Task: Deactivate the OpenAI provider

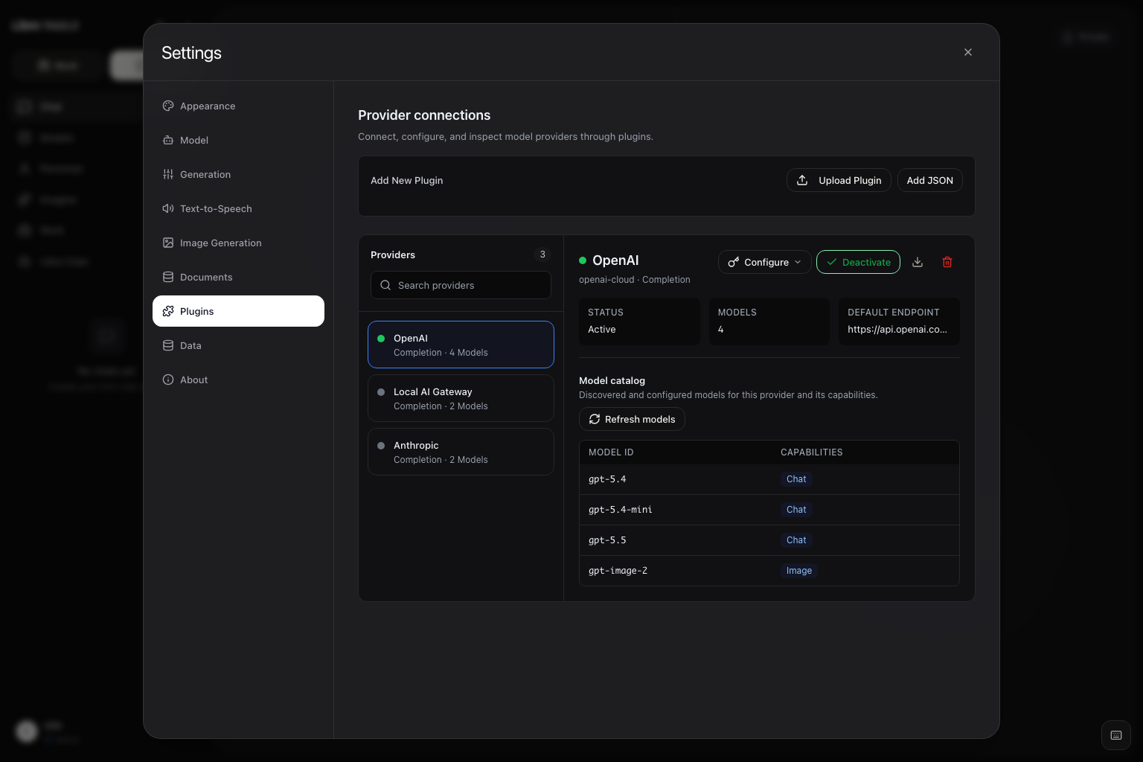Action: click(858, 262)
